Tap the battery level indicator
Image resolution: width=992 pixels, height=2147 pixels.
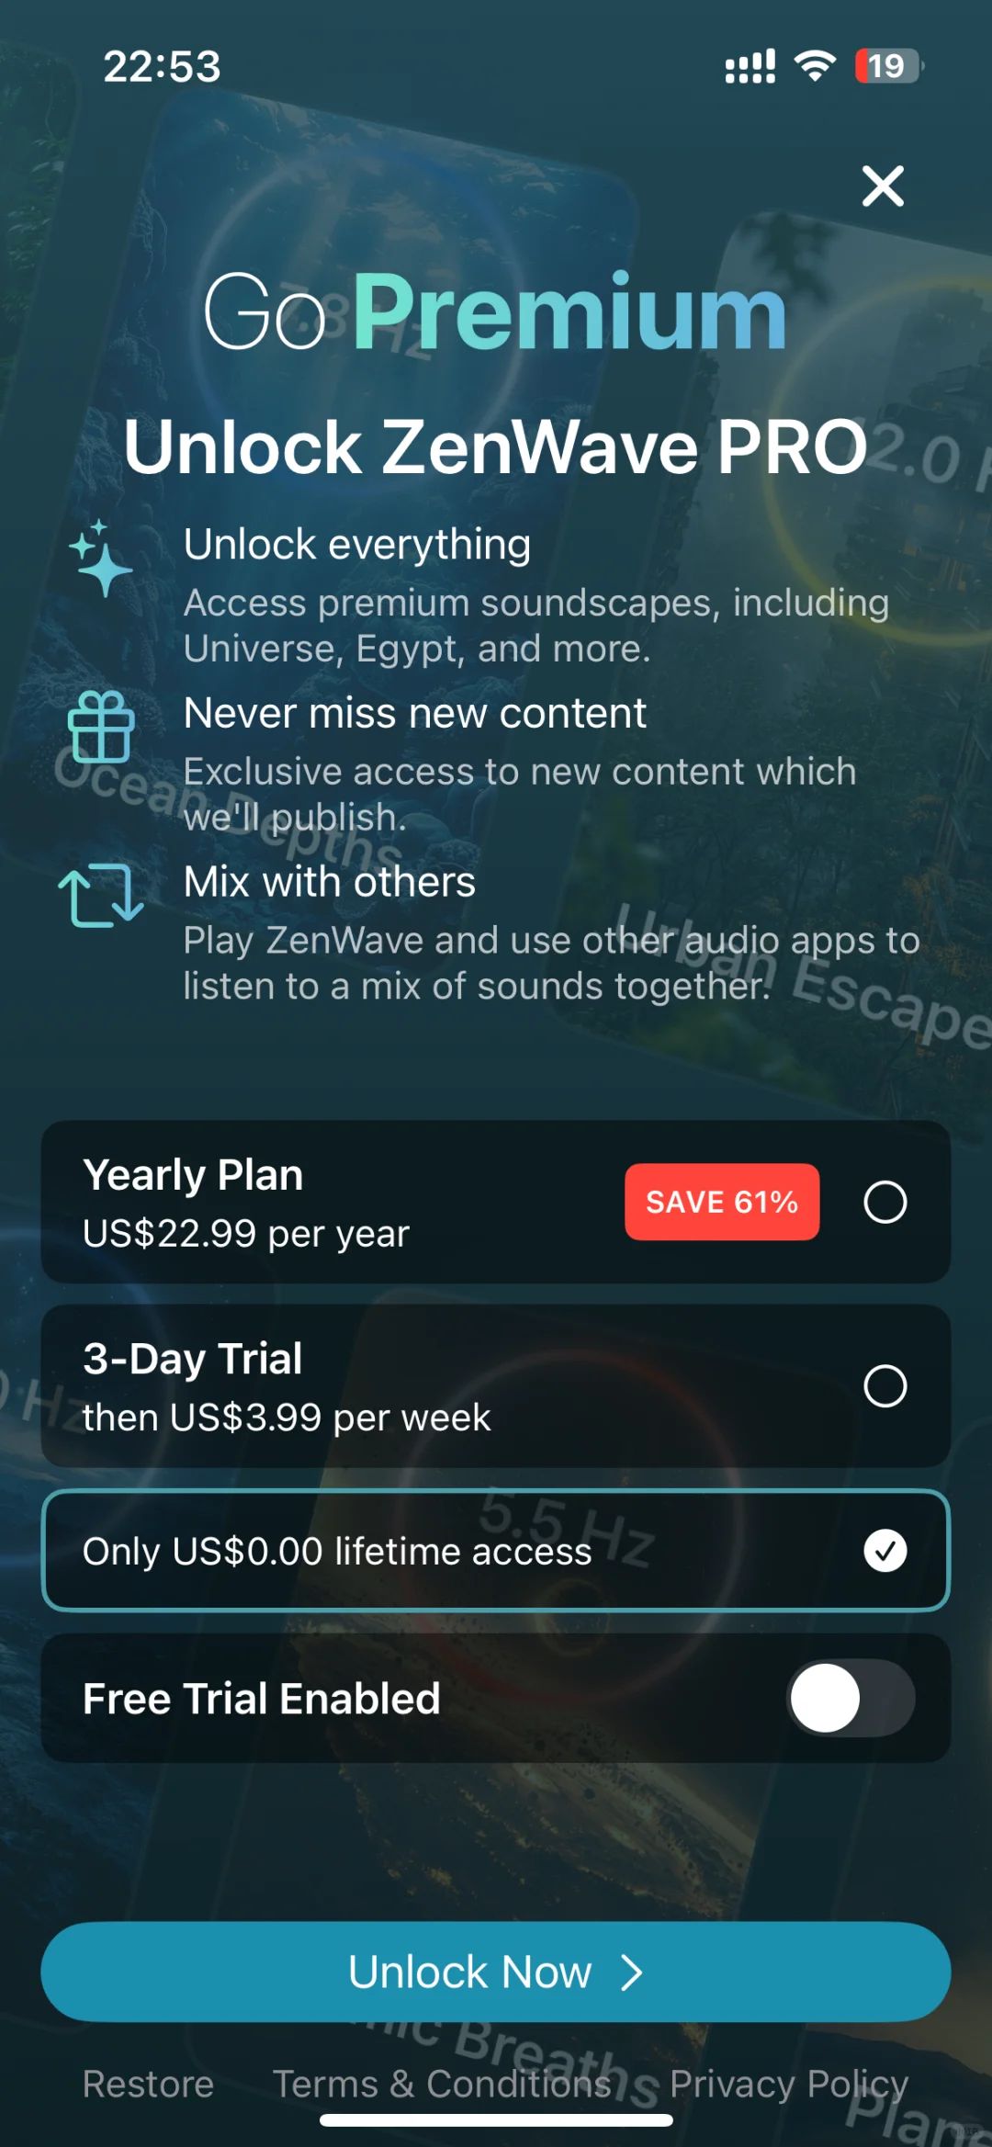888,66
